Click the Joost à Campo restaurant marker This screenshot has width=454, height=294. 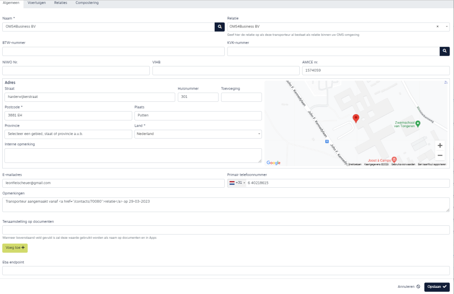coord(394,159)
